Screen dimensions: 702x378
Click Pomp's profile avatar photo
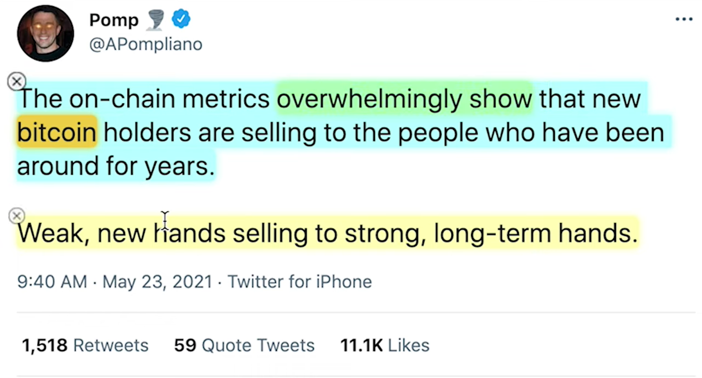[45, 33]
